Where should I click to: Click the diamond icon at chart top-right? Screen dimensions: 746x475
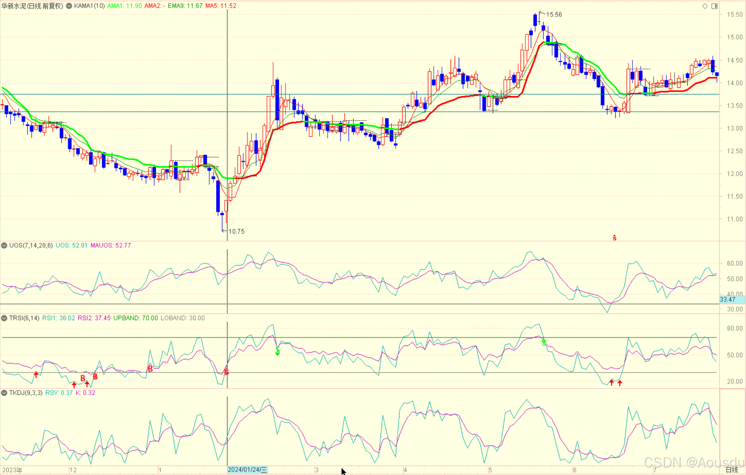tap(705, 6)
